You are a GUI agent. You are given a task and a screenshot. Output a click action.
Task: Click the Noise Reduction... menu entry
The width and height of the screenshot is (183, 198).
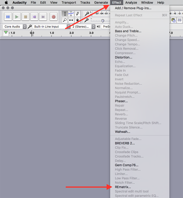click(x=140, y=84)
